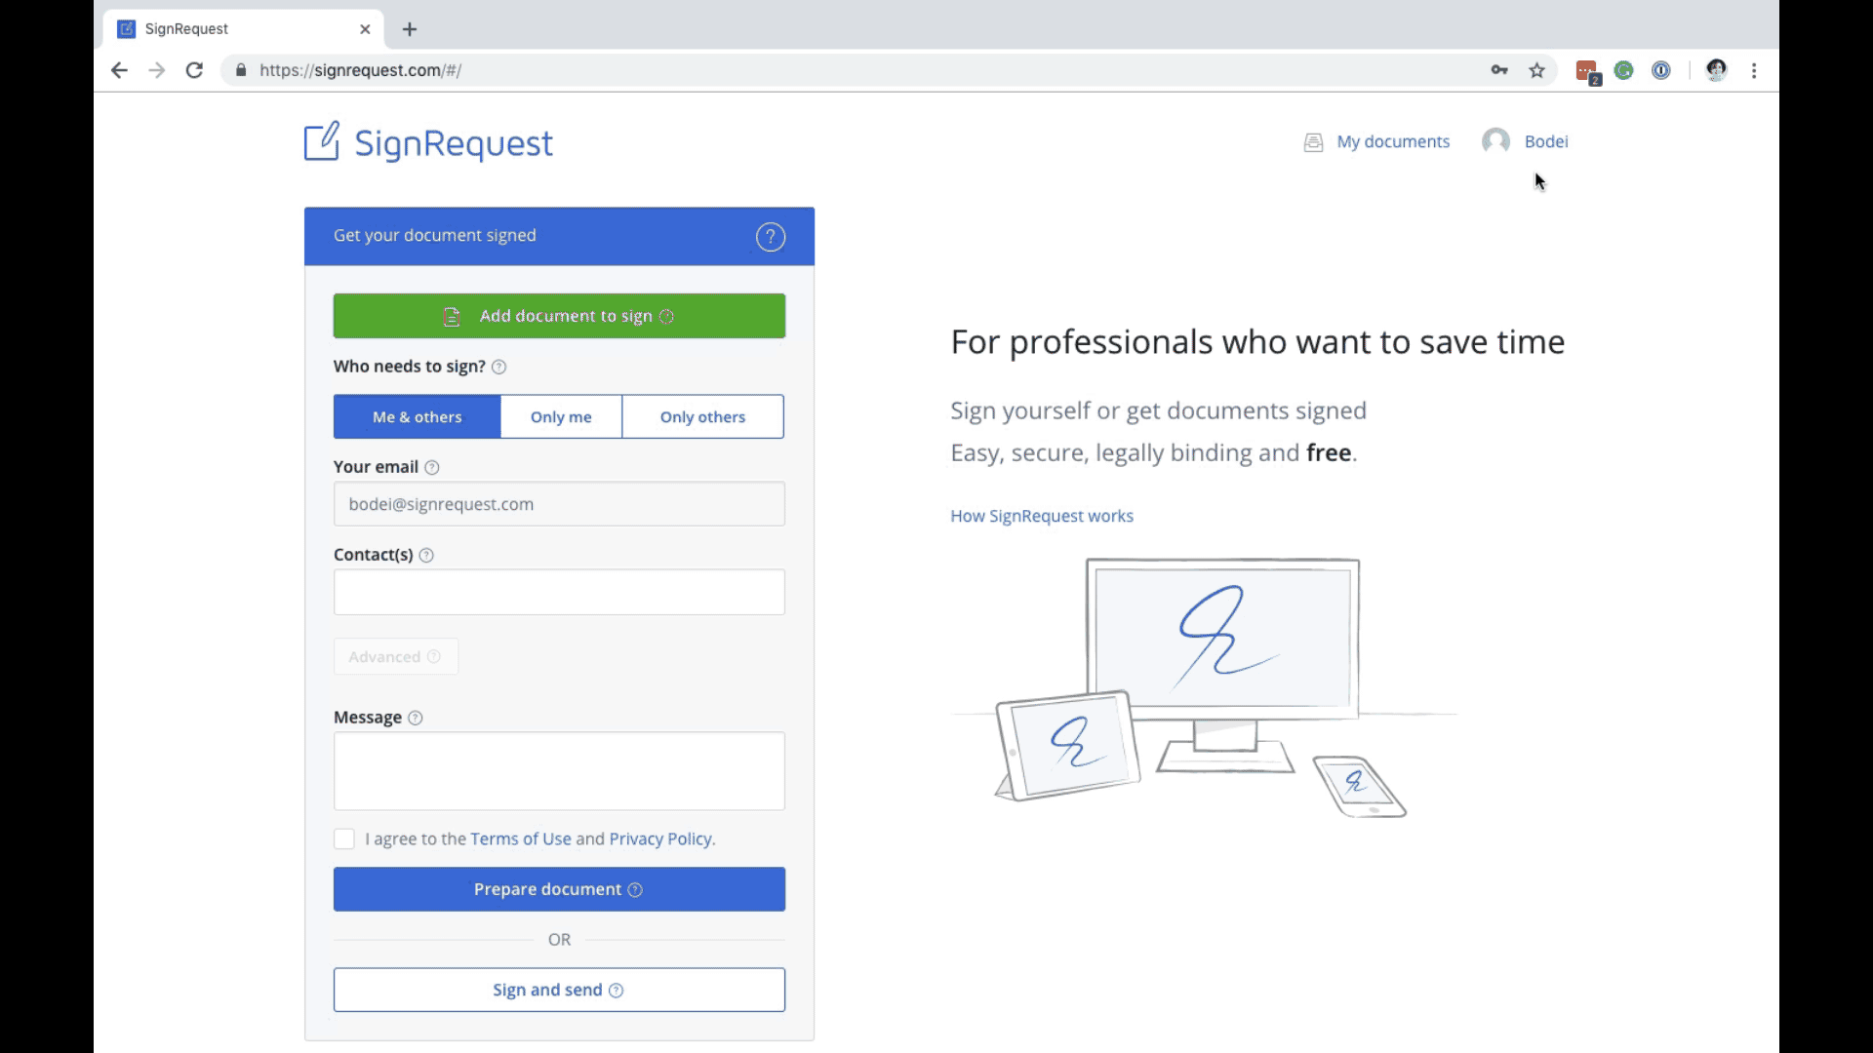Click the help question mark icon
The width and height of the screenshot is (1873, 1053).
770,237
